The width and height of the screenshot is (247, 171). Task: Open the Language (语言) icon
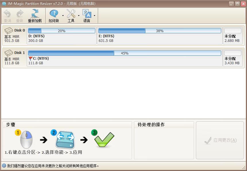[87, 13]
